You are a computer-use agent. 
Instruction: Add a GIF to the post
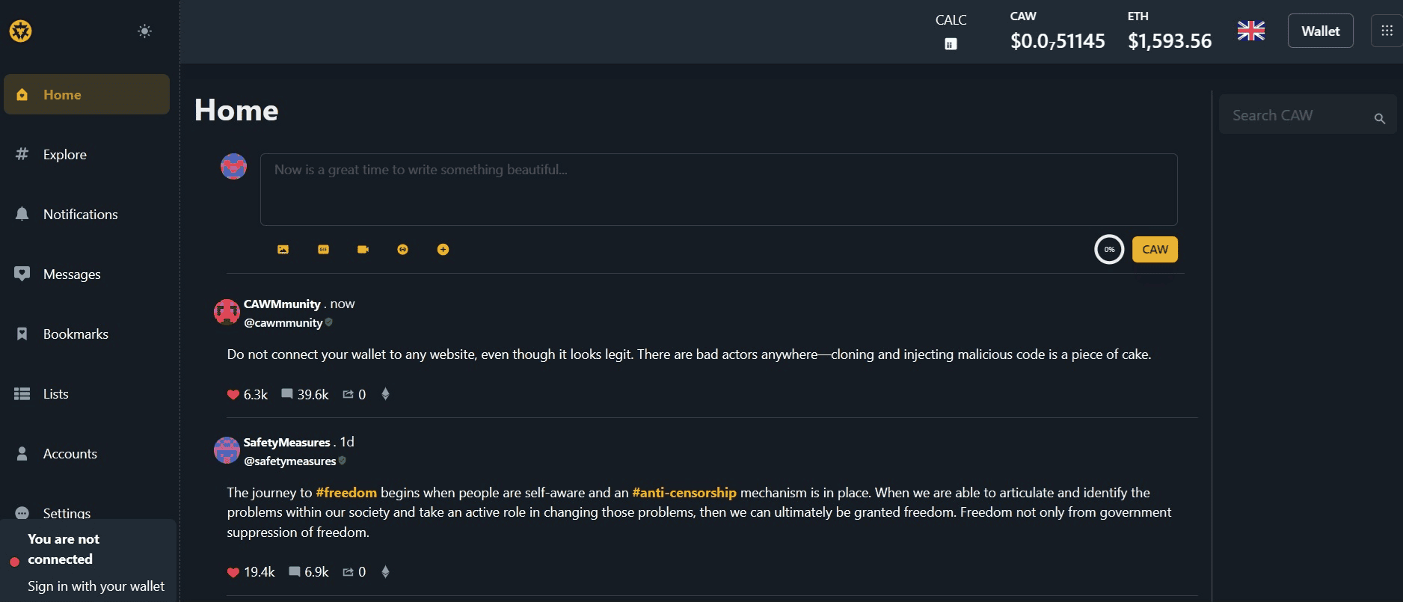323,250
